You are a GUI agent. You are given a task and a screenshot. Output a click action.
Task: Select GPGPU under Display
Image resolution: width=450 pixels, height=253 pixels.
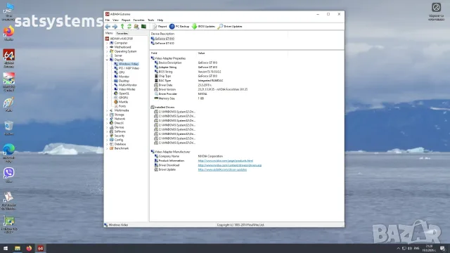click(x=121, y=98)
